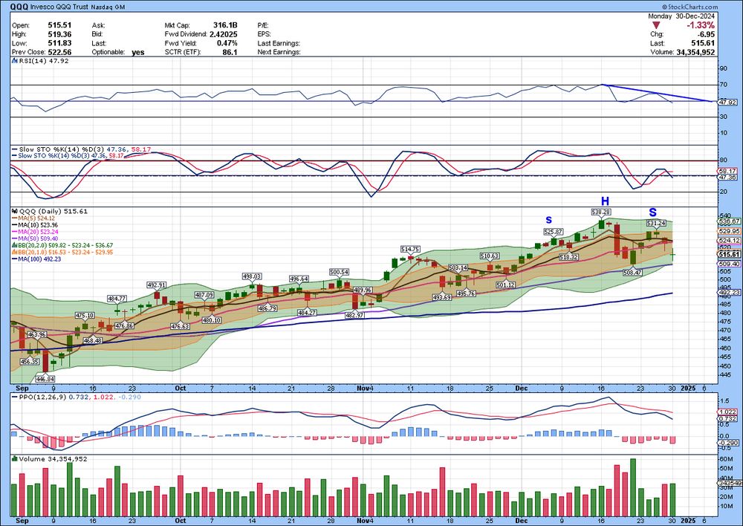Click the 510.63 price label
Screen dimensions: 743x526
pyautogui.click(x=490, y=256)
